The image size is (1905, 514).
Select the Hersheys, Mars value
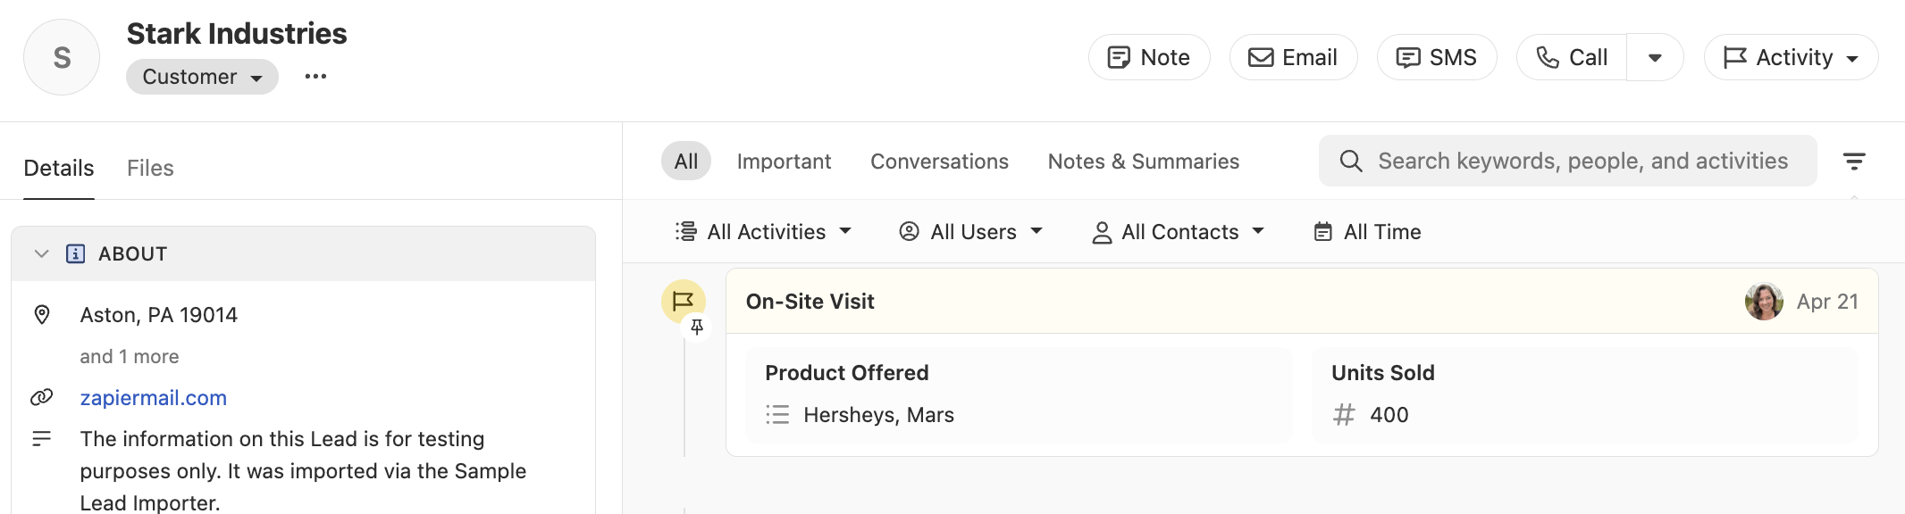click(879, 415)
